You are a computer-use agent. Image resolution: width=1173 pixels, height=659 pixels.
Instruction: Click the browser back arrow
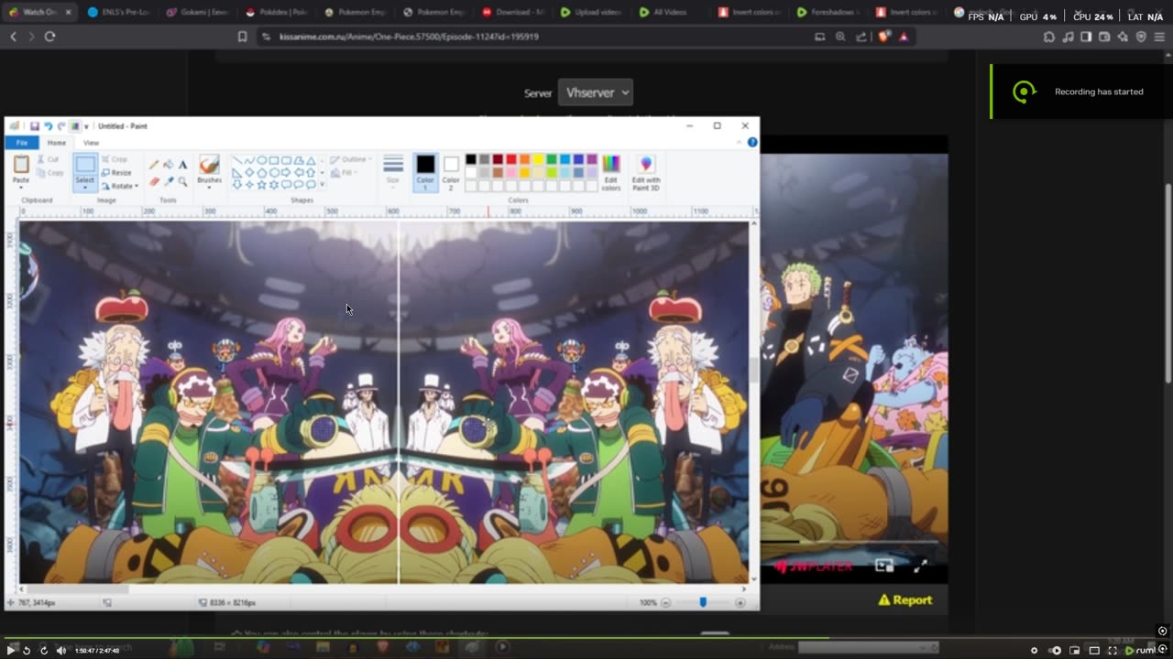point(13,37)
